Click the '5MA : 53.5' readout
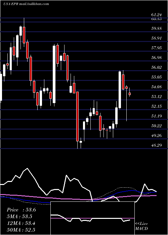This screenshot has height=235, width=168. point(19,217)
